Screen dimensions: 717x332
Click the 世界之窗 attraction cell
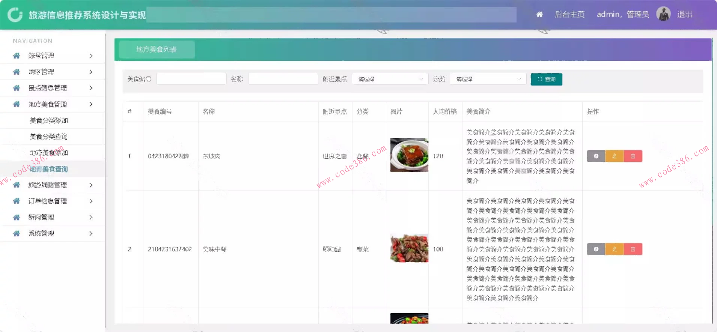pyautogui.click(x=334, y=156)
